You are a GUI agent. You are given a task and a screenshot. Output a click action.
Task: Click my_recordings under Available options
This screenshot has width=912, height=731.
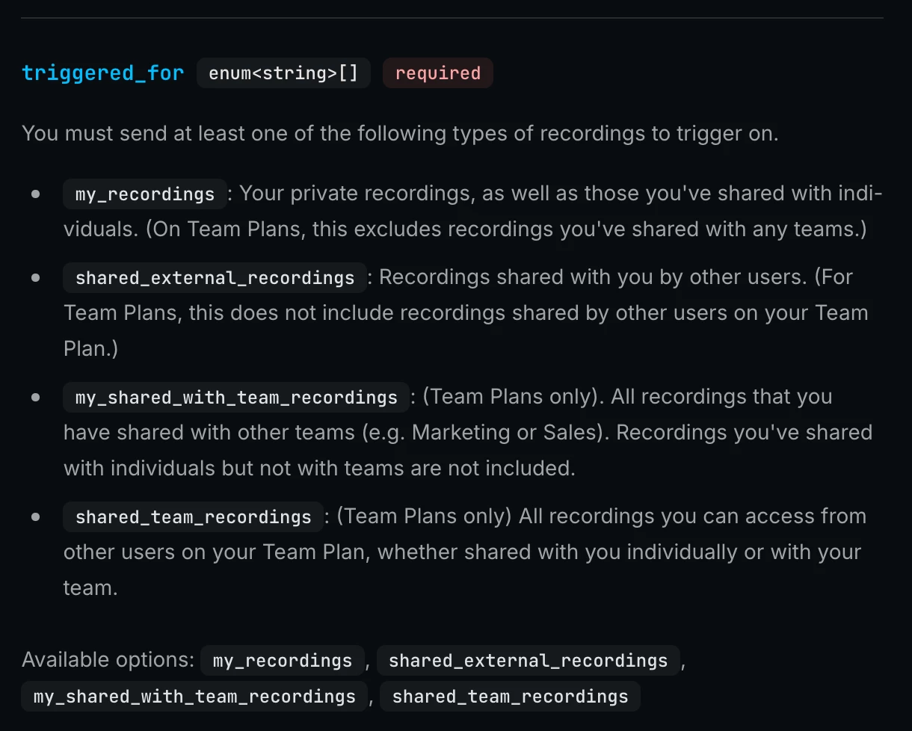click(x=282, y=661)
